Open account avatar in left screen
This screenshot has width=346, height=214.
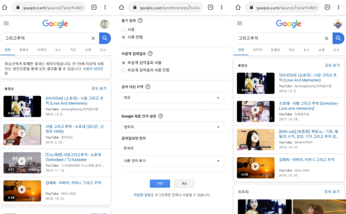click(104, 24)
